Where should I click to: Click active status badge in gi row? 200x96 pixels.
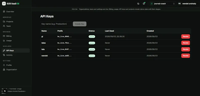92,37
